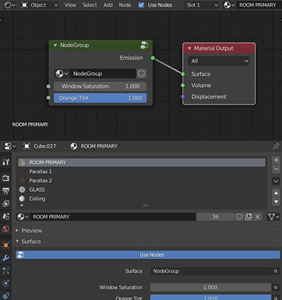
Task: Open the World properties tab
Action: click(x=5, y=229)
